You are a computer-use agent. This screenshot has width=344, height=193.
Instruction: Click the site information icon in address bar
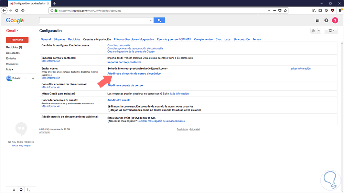(x=52, y=11)
